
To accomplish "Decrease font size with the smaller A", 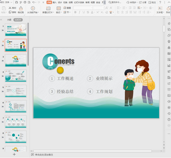I will (111, 8).
